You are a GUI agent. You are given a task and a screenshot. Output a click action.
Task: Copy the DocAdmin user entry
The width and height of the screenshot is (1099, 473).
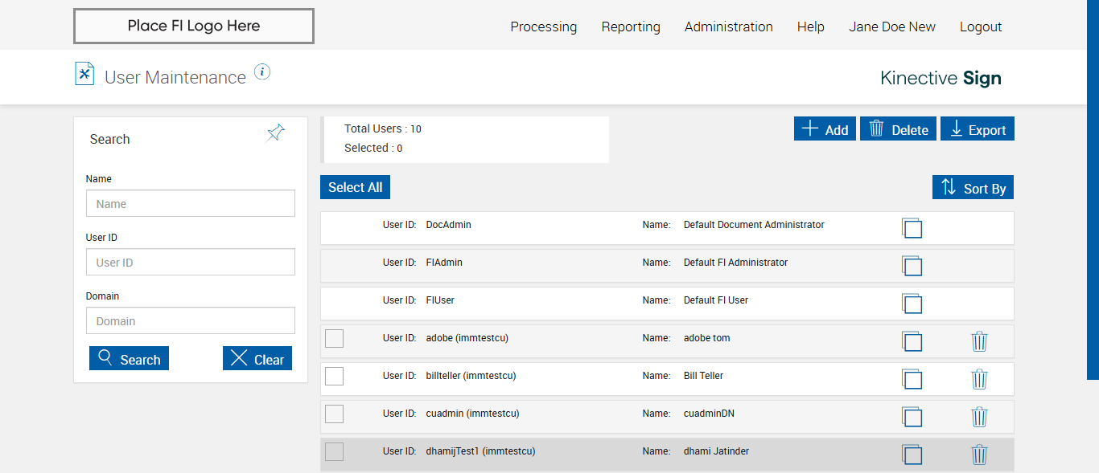[912, 228]
